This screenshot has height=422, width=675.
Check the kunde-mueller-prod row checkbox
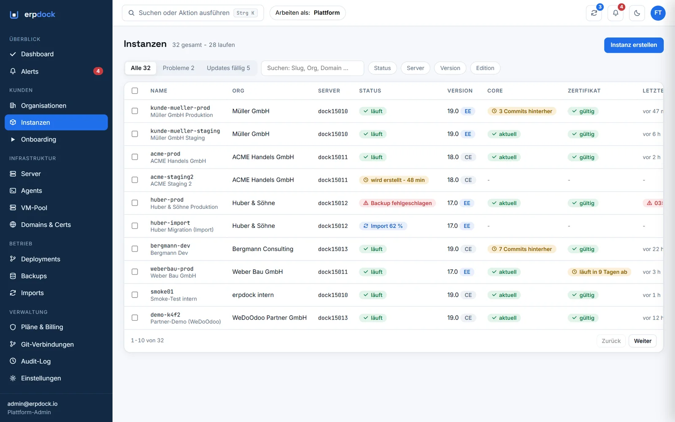[x=135, y=111]
